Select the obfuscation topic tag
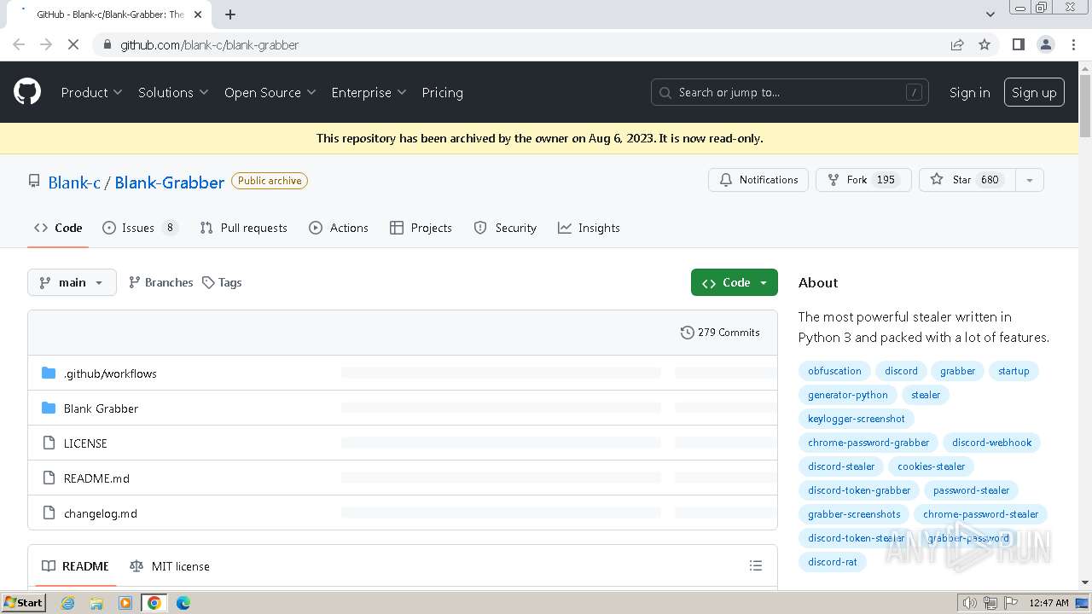Screen dimensions: 1092x614 click(834, 371)
